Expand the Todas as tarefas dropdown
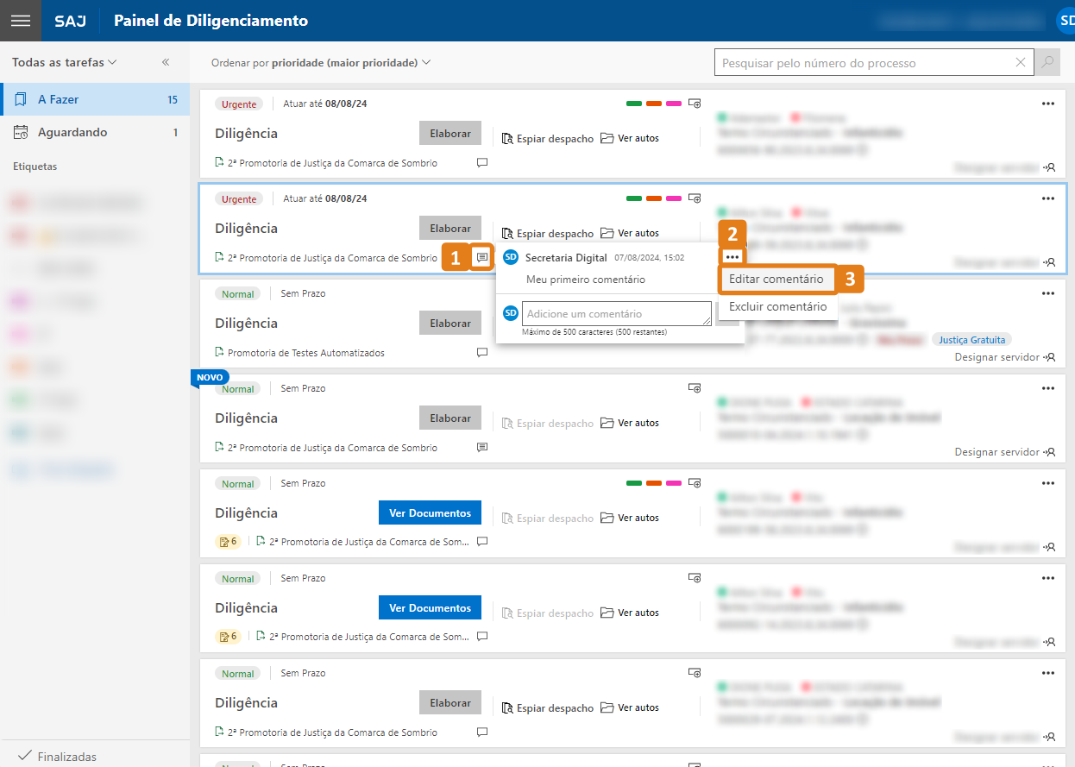 (64, 62)
